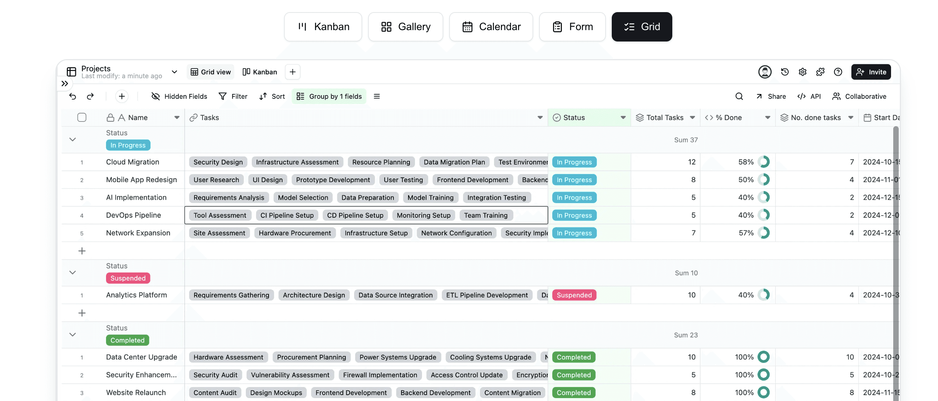Viewport: 938px width, 401px height.
Task: Collapse the Suspended status group
Action: tap(73, 272)
